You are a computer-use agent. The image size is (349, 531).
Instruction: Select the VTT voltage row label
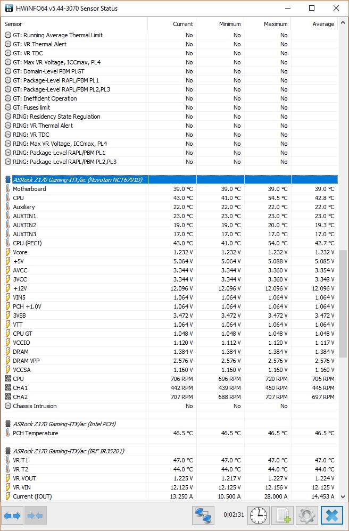(18, 325)
